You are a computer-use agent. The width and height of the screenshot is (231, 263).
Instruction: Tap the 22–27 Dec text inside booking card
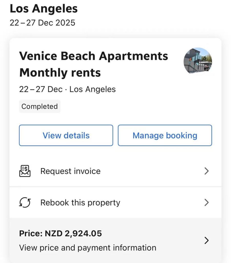(41, 89)
